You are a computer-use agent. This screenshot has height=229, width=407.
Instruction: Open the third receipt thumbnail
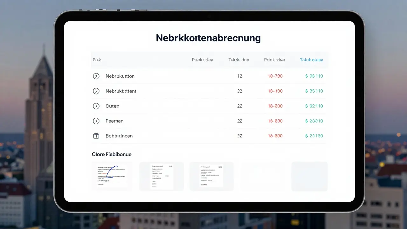pos(211,176)
